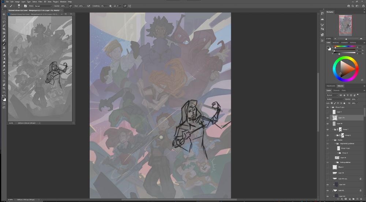Image resolution: width=366 pixels, height=202 pixels.
Task: Toggle symmetry paint options icon
Action: [x=130, y=6]
